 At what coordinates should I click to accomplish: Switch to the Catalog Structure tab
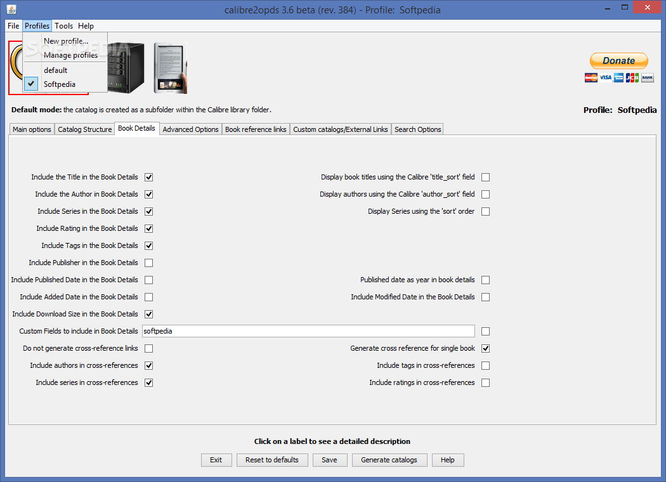[x=84, y=129]
